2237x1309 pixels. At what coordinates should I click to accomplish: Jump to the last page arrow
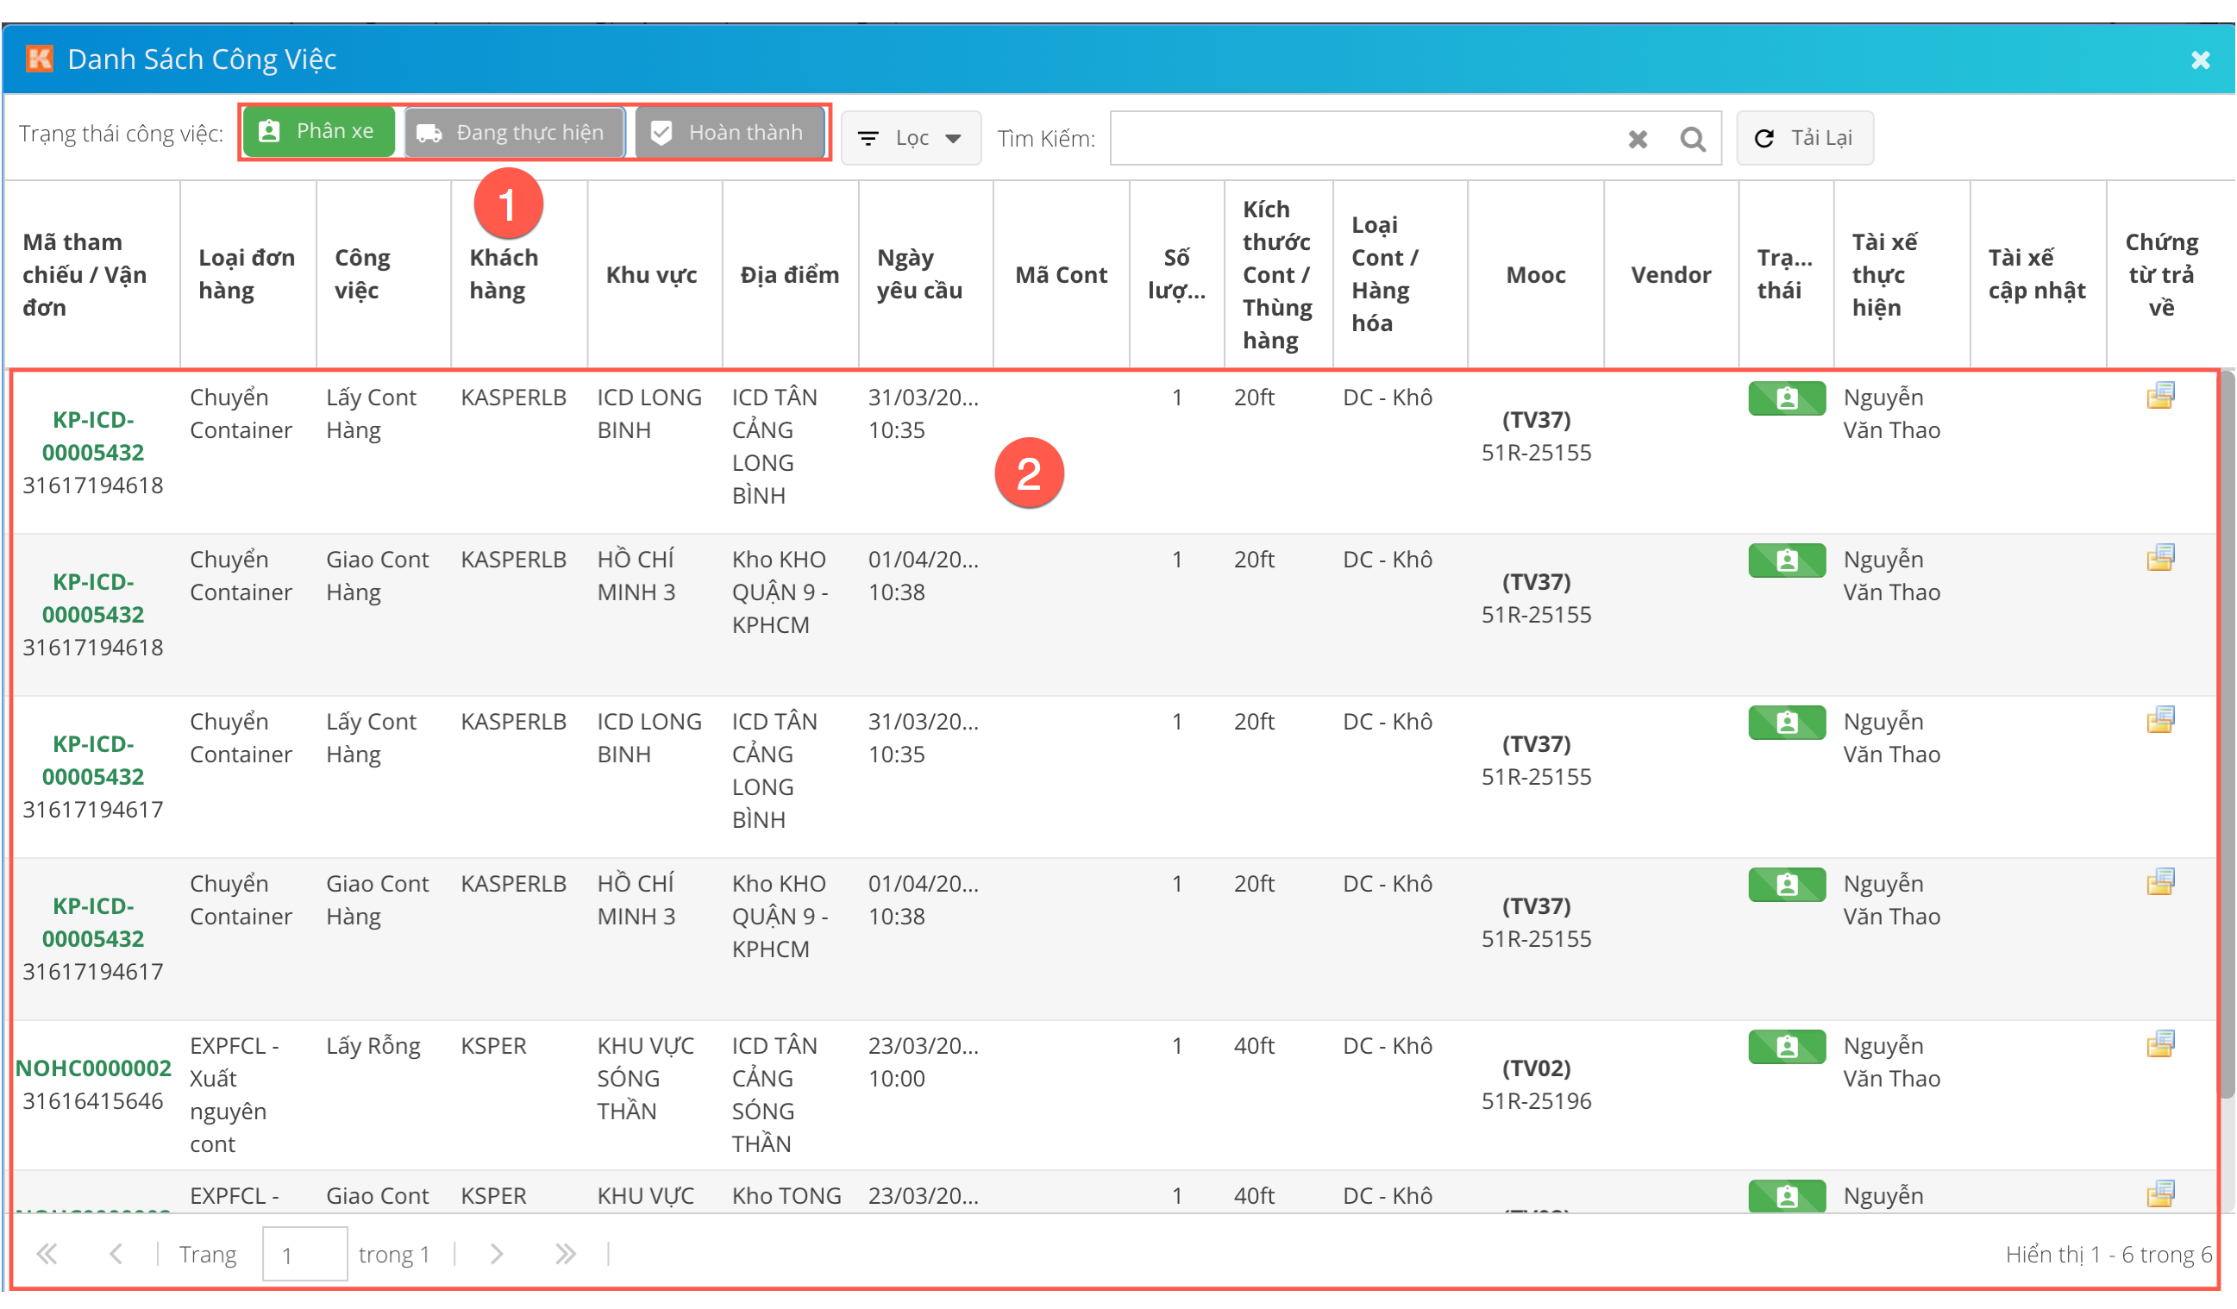[565, 1254]
